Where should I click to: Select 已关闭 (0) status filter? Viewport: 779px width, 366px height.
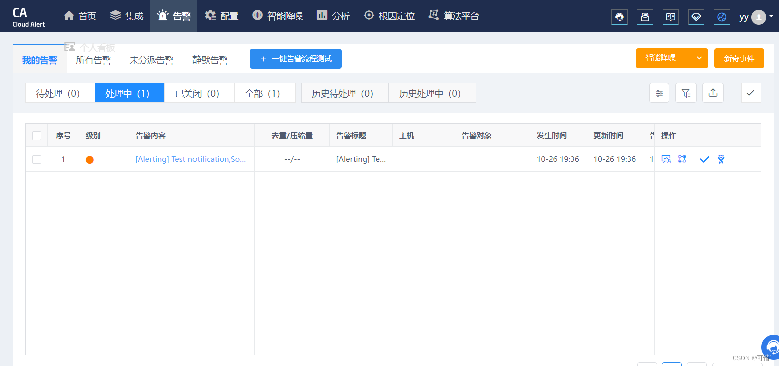click(200, 93)
